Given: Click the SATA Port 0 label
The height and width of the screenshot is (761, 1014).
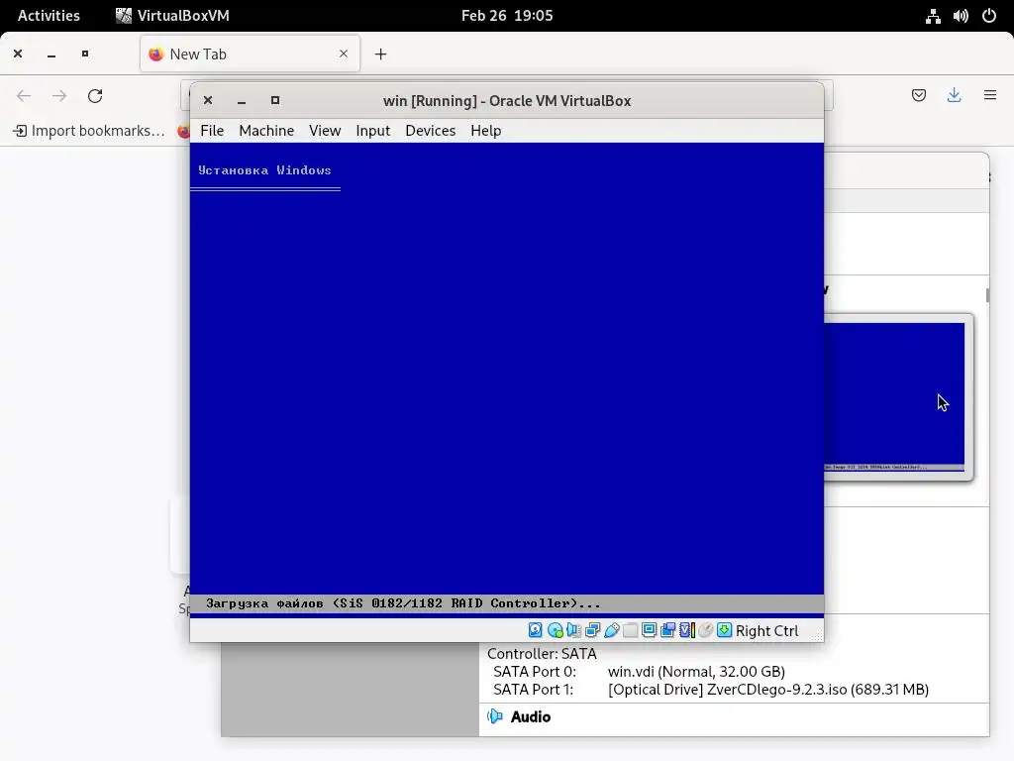Looking at the screenshot, I should point(534,672).
